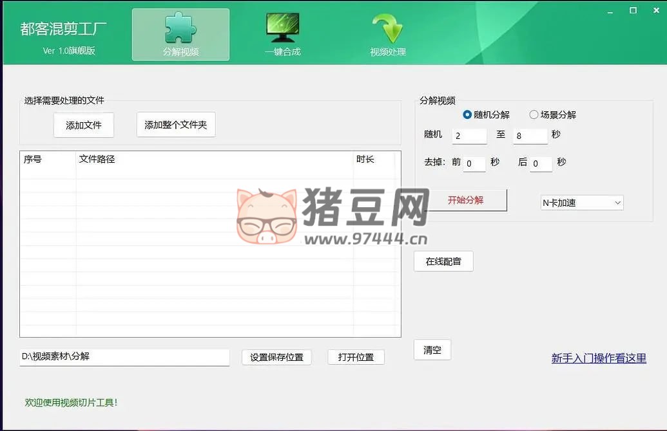The height and width of the screenshot is (431, 667).
Task: Click the 打开位置 button
Action: tap(356, 357)
